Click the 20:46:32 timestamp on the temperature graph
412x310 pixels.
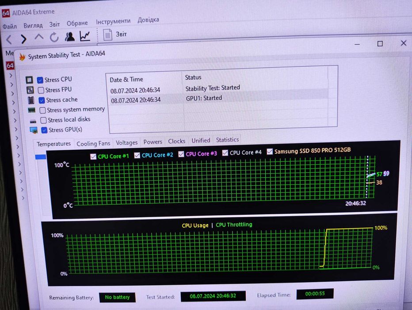tap(355, 203)
